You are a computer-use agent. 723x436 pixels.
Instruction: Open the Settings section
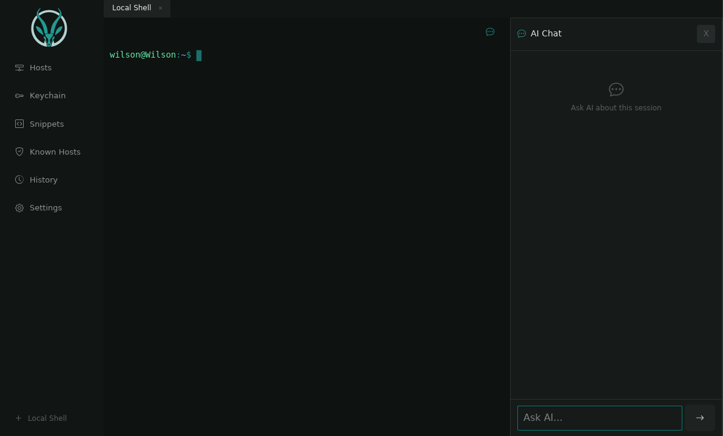(45, 207)
